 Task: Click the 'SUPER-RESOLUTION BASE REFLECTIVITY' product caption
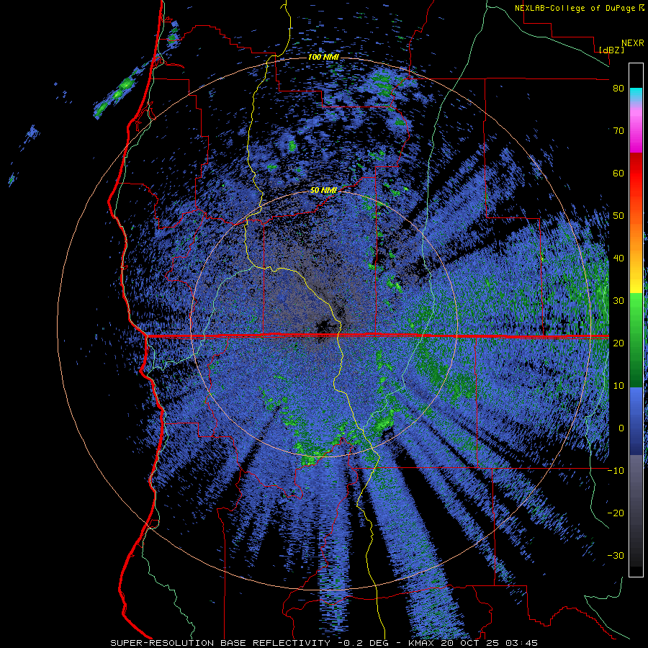[220, 643]
